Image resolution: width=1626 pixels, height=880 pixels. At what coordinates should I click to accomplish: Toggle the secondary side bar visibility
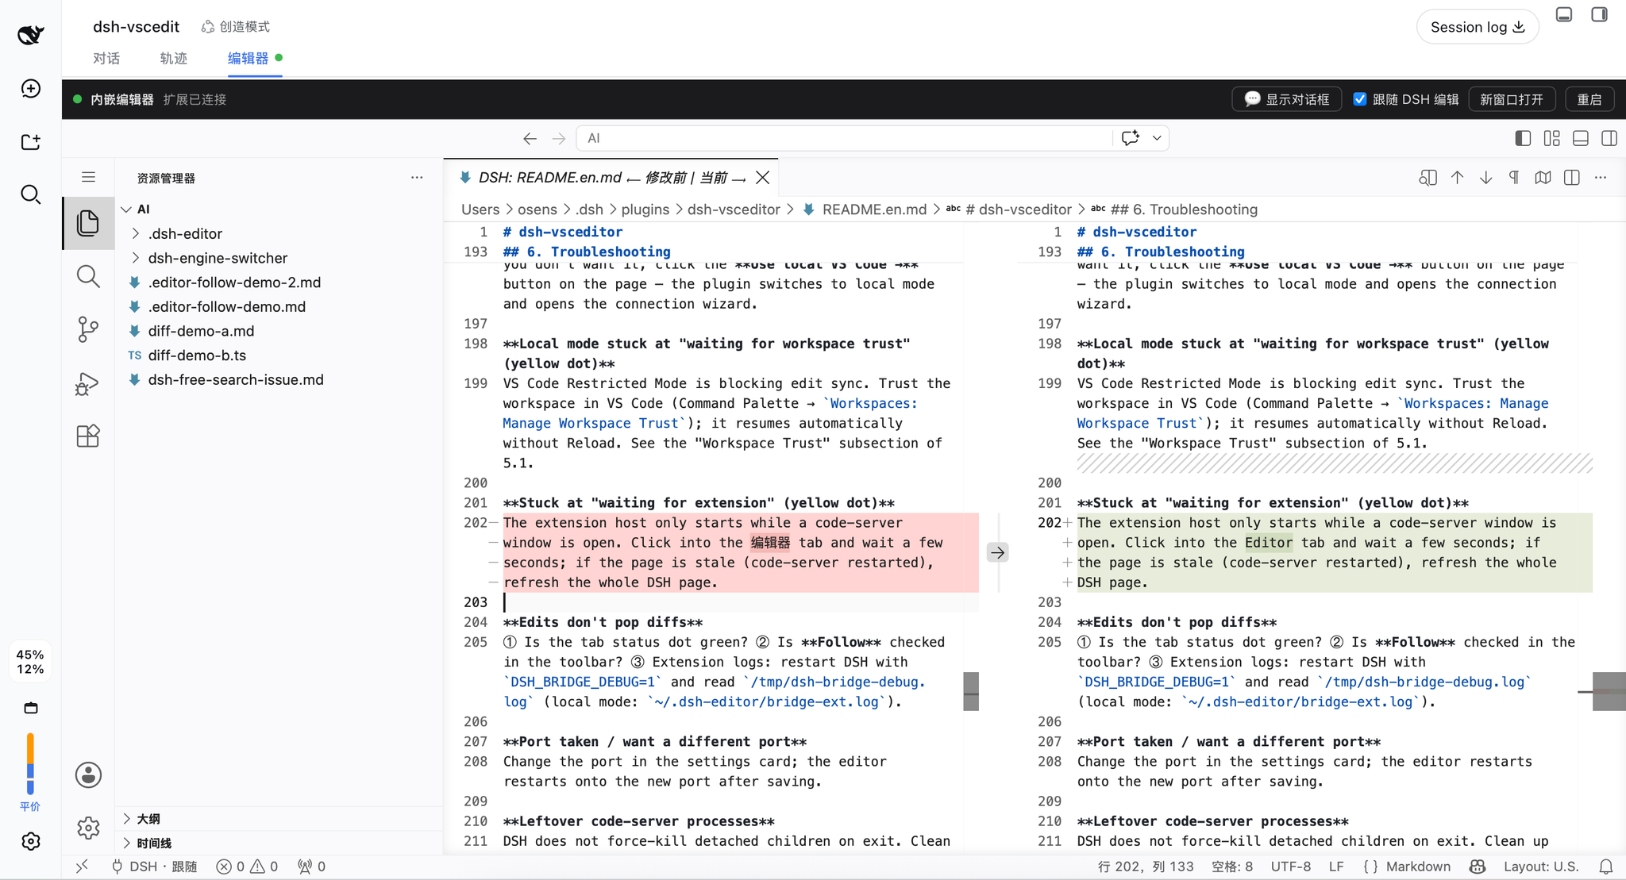coord(1609,138)
